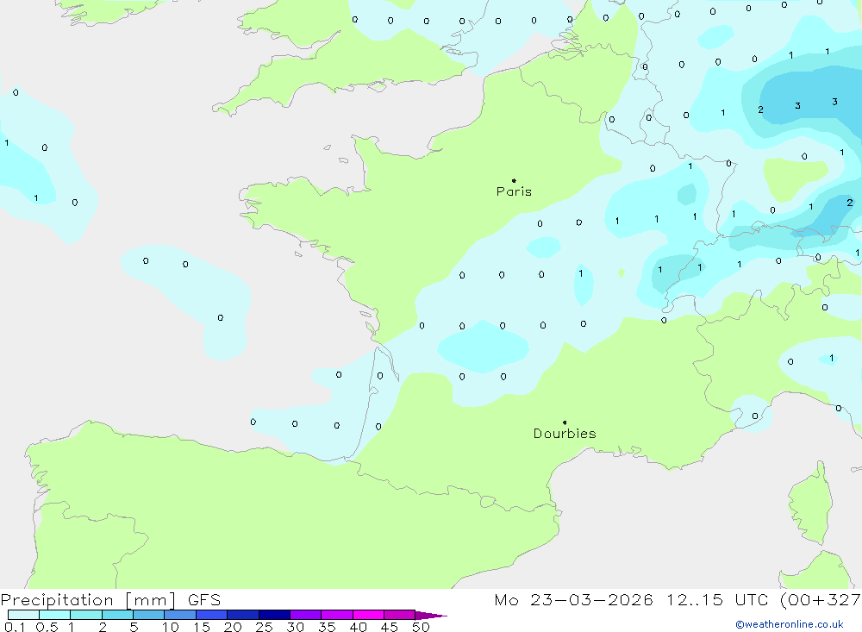Select the Paris location dot marker
Screen dimensions: 862x632
(514, 180)
